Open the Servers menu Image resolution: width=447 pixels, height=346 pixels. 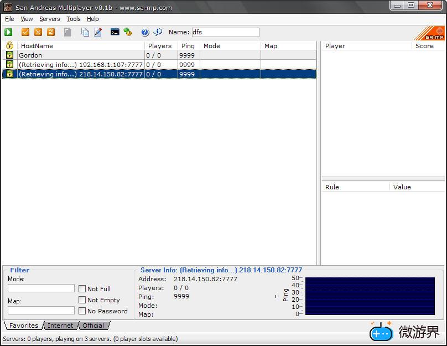(x=50, y=19)
